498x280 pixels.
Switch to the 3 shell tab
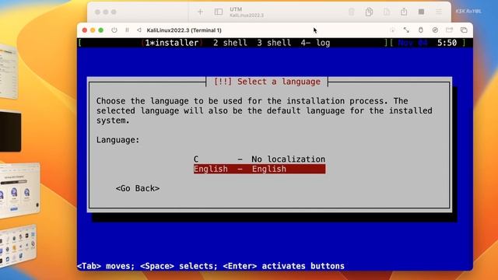(x=274, y=43)
